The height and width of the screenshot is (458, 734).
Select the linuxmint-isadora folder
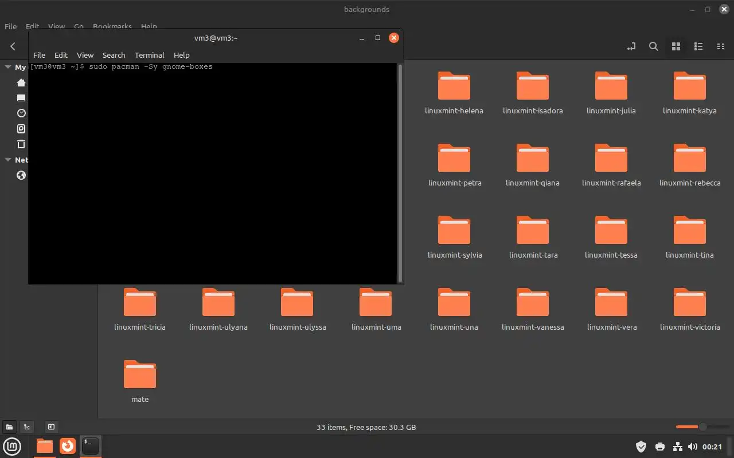pyautogui.click(x=533, y=93)
